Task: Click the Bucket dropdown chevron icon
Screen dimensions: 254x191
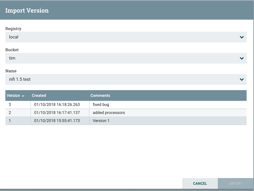Action: 242,58
